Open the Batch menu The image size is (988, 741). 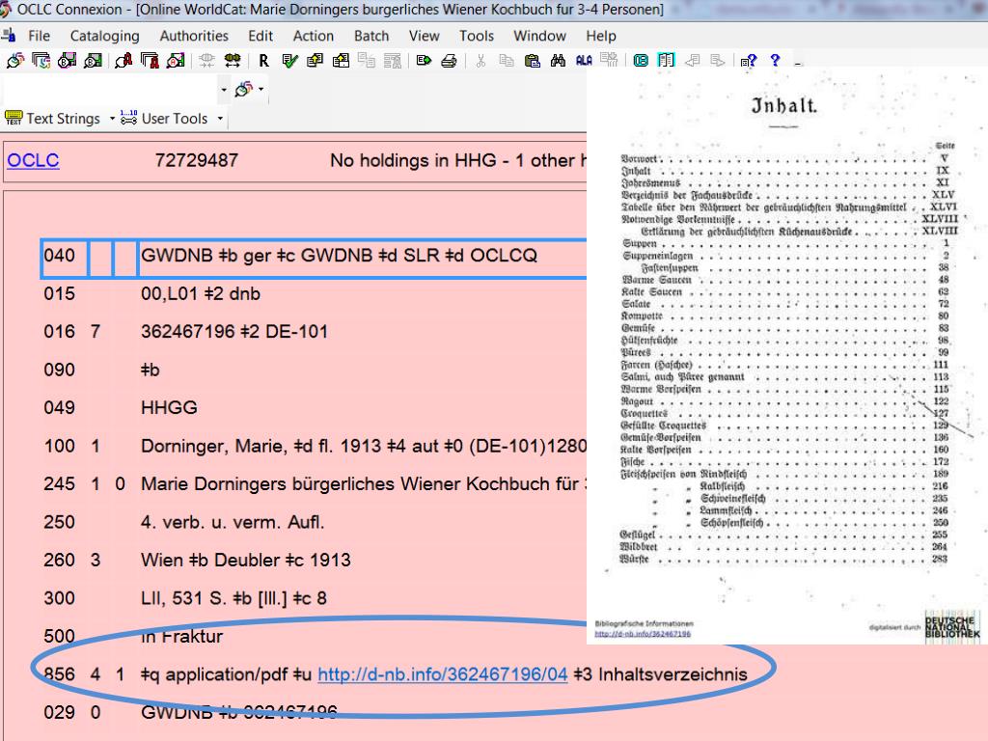click(x=371, y=36)
